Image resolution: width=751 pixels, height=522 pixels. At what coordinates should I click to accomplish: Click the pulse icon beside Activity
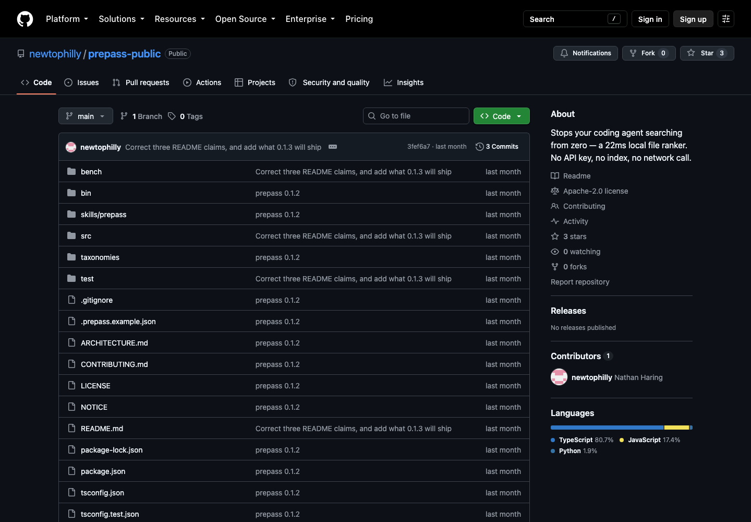(555, 221)
